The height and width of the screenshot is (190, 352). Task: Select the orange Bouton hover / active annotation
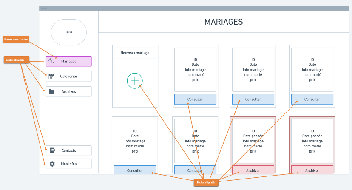pos(16,39)
